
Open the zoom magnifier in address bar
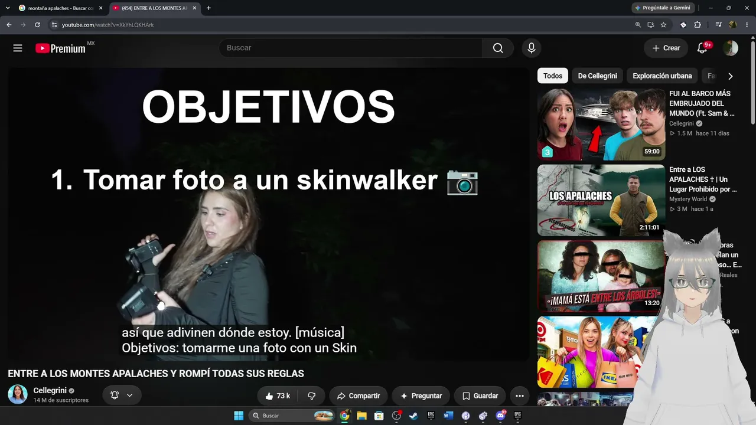pyautogui.click(x=638, y=25)
